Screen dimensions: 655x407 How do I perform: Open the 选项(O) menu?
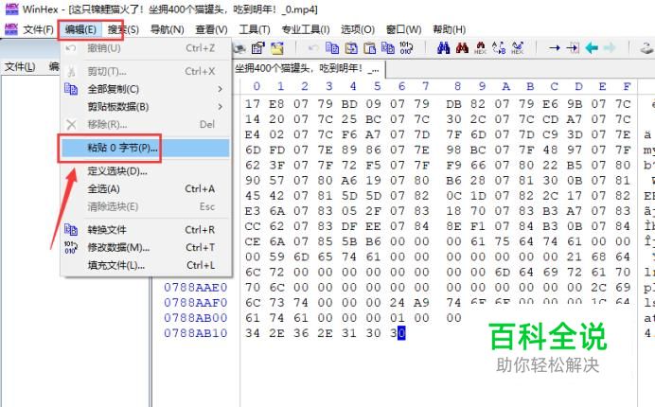(x=358, y=29)
